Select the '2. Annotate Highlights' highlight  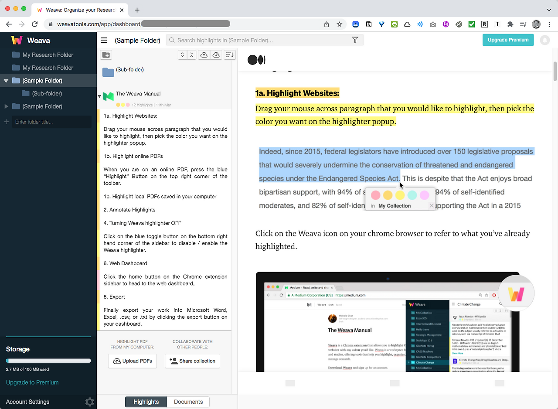pos(129,210)
